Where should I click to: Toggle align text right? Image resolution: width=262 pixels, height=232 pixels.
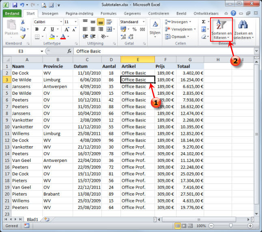pyautogui.click(x=101, y=29)
